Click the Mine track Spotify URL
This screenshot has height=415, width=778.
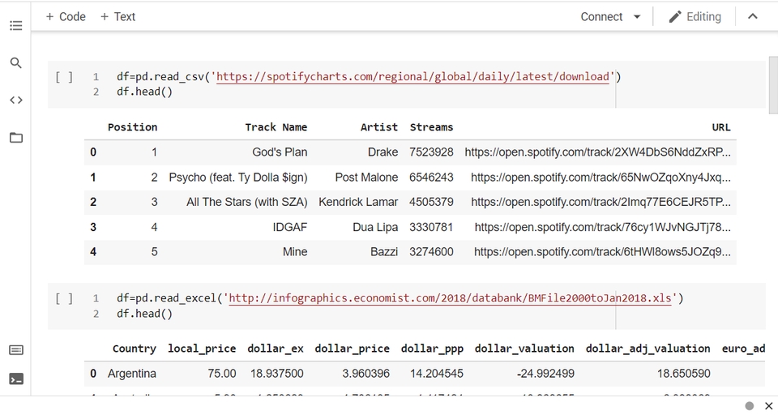[x=602, y=252]
